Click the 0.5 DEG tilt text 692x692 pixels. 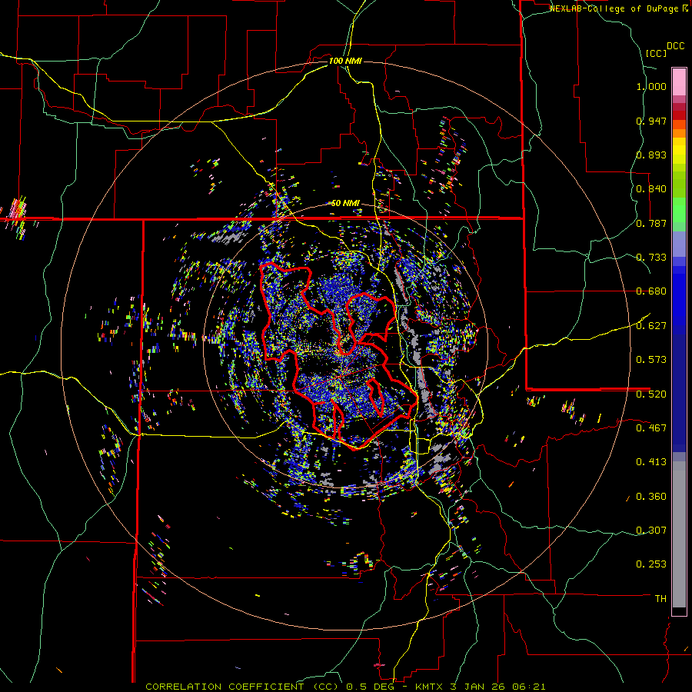[x=371, y=687]
